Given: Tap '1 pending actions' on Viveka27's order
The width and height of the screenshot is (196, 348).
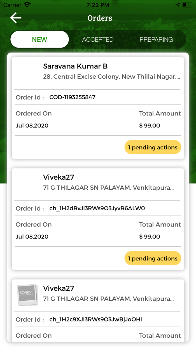Looking at the screenshot, I should (153, 258).
